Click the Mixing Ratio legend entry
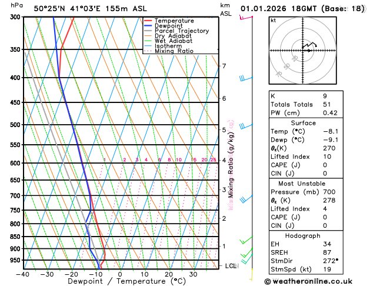This screenshot has width=370, height=286. pyautogui.click(x=169, y=51)
